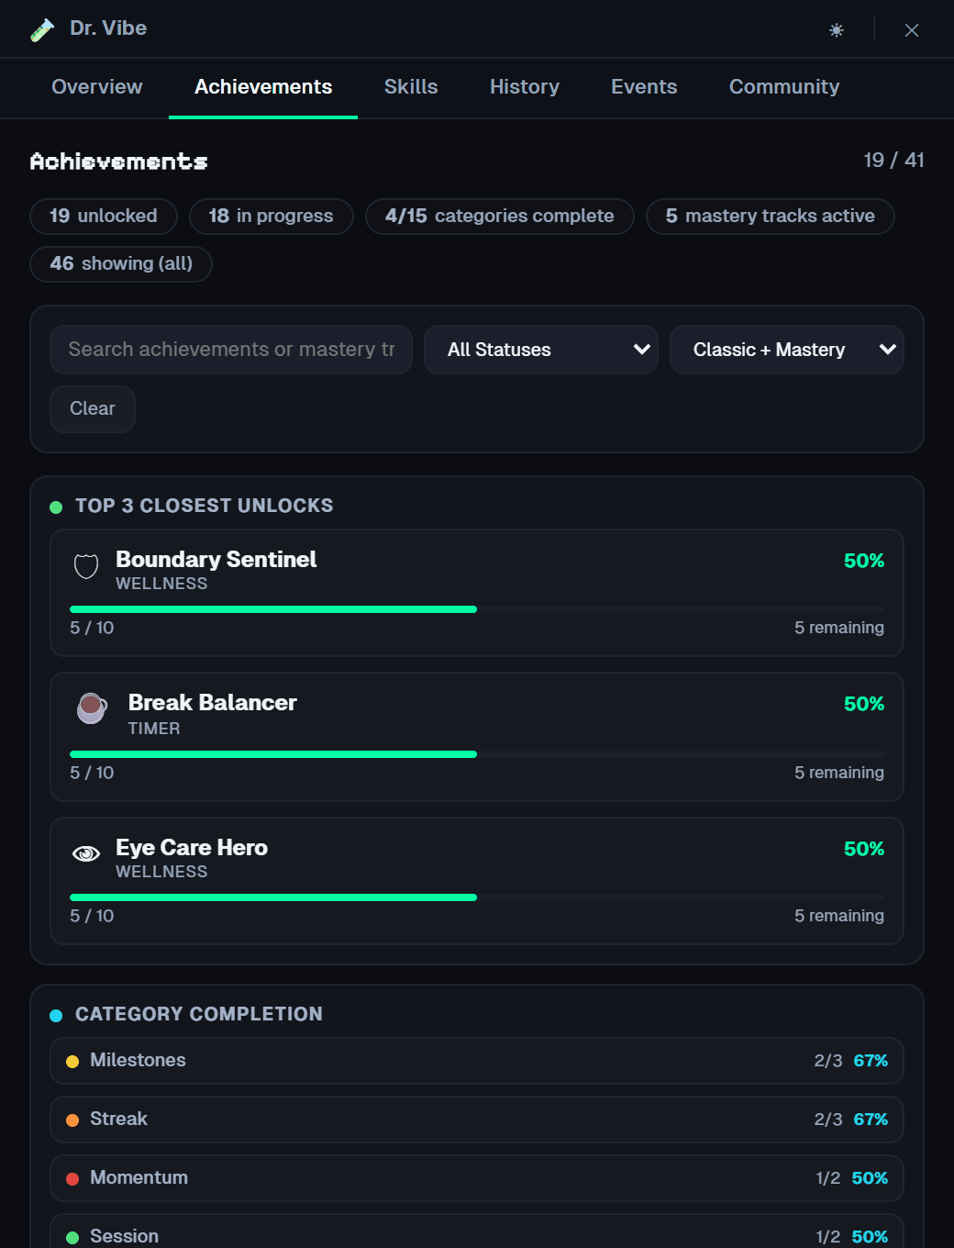Click the Eye Care Hero progress bar

click(477, 897)
